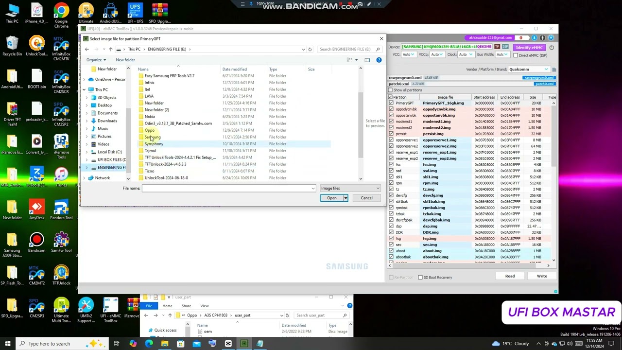Click New folder in the dialog toolbar
This screenshot has height=350, width=622.
125,60
